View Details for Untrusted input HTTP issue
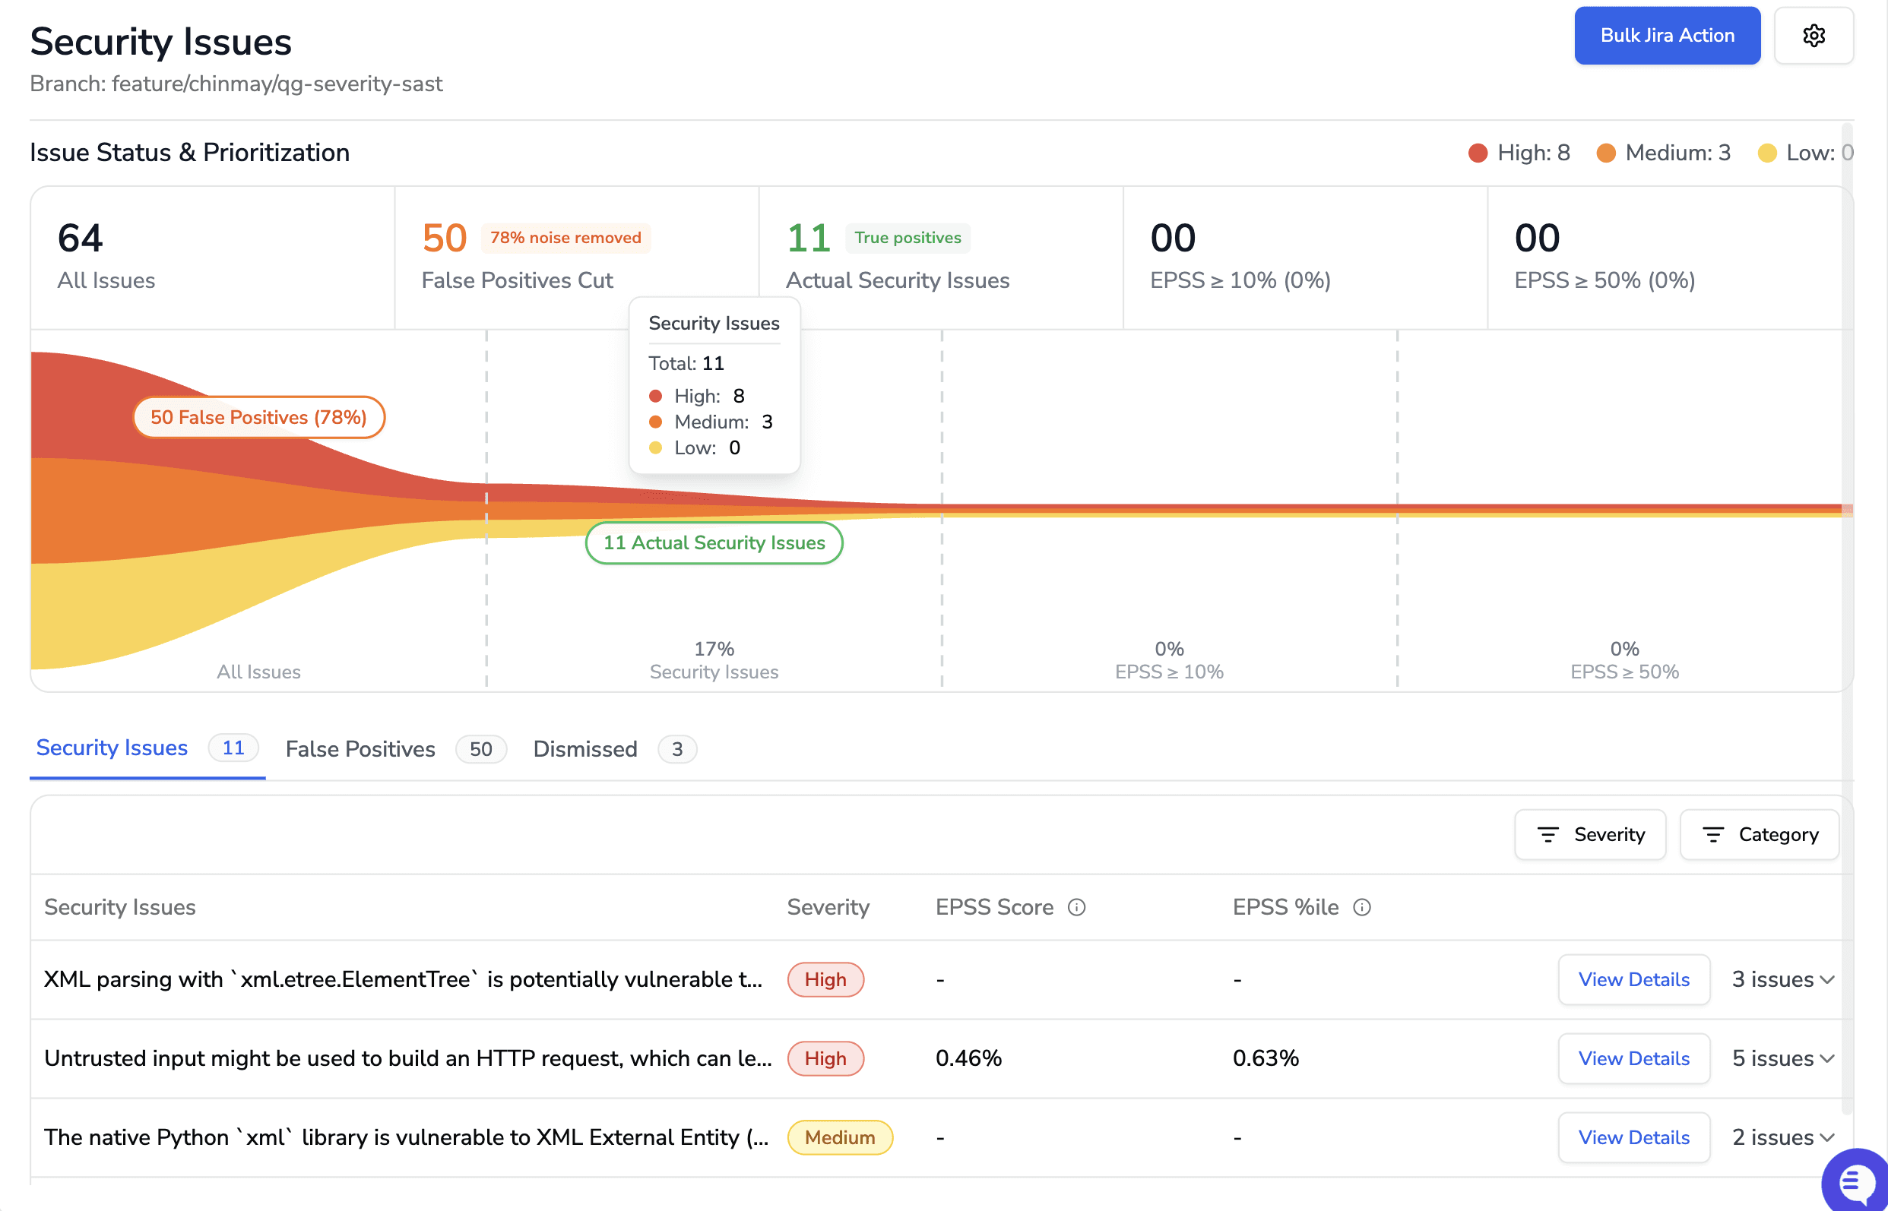The width and height of the screenshot is (1888, 1211). pos(1633,1058)
